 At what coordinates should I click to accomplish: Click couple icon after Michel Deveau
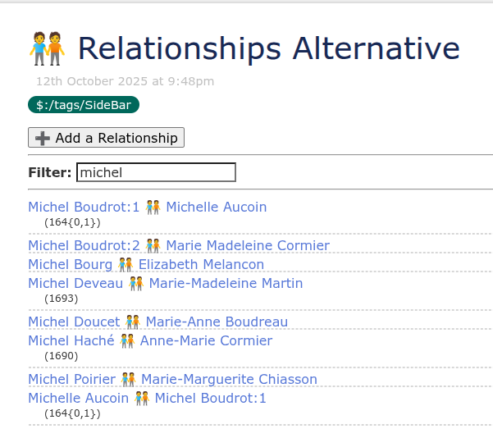click(x=136, y=283)
